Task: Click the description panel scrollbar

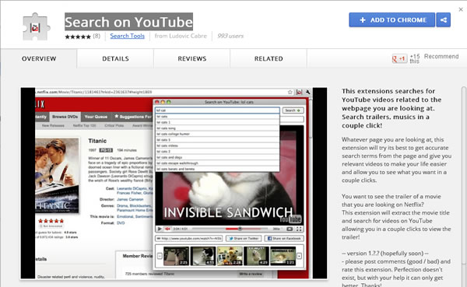Action: (x=464, y=176)
